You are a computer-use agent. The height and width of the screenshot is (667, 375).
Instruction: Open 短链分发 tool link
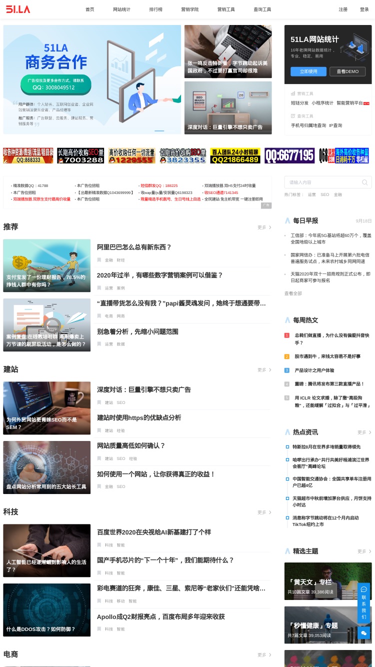pyautogui.click(x=299, y=103)
